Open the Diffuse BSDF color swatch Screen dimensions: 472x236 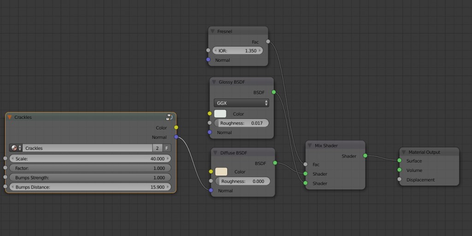coord(221,172)
